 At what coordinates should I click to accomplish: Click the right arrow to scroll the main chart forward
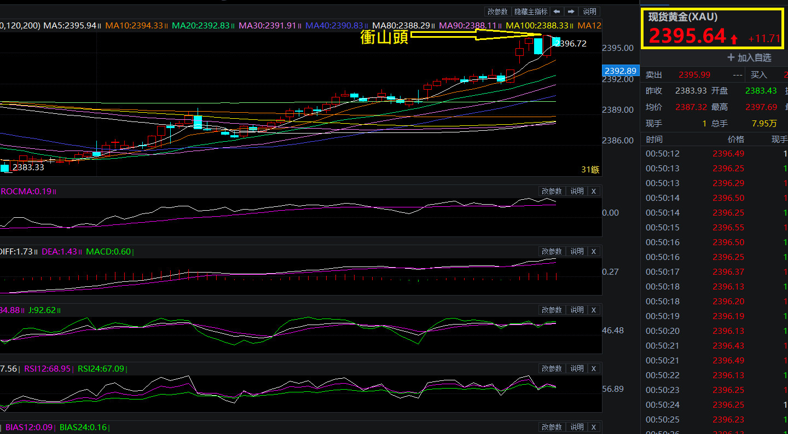(571, 11)
